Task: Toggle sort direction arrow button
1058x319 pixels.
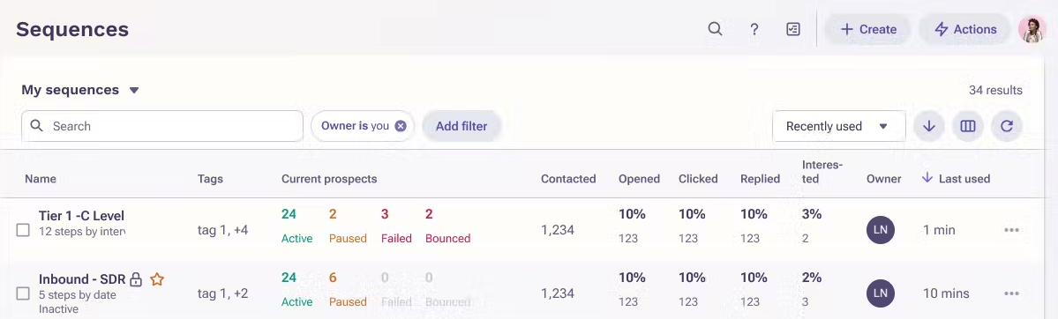Action: pos(929,126)
